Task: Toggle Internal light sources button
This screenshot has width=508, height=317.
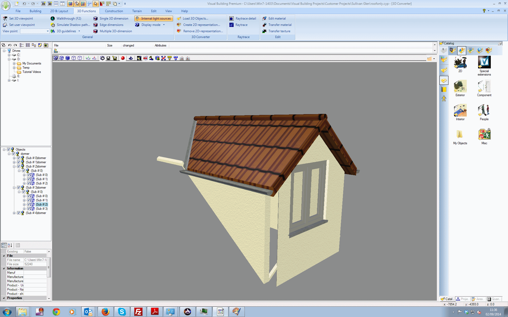Action: point(153,18)
